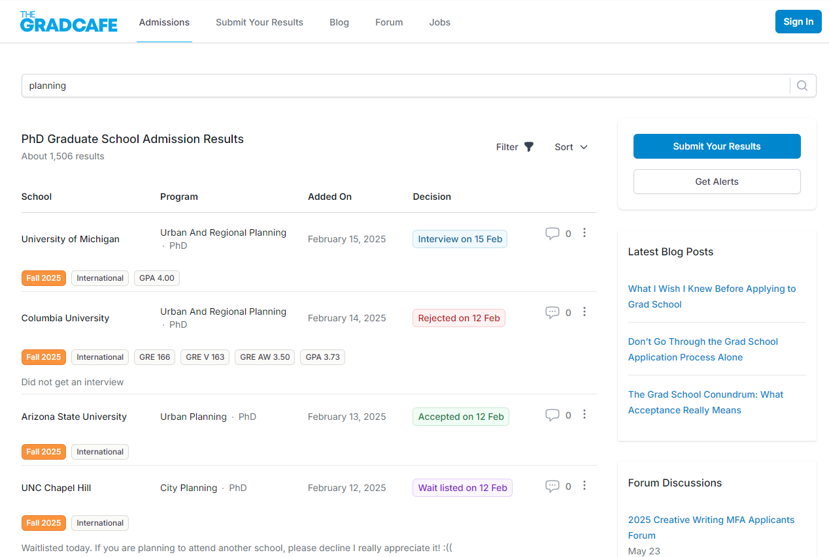Click the blue Submit Your Results button
This screenshot has height=557, width=829.
717,146
